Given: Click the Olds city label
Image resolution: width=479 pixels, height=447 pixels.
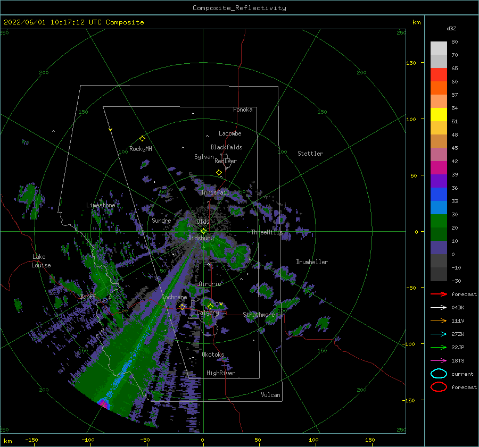Looking at the screenshot, I should click(203, 222).
